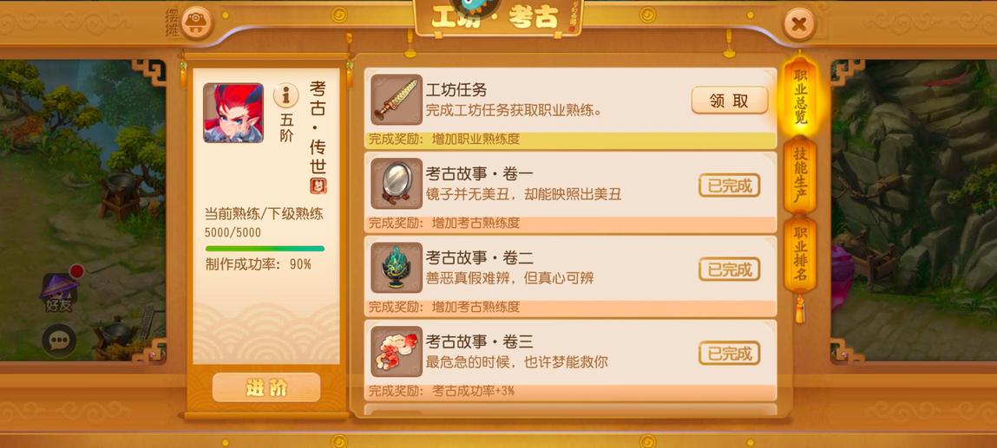Select the red-haired character avatar
This screenshot has width=997, height=448.
(x=233, y=113)
